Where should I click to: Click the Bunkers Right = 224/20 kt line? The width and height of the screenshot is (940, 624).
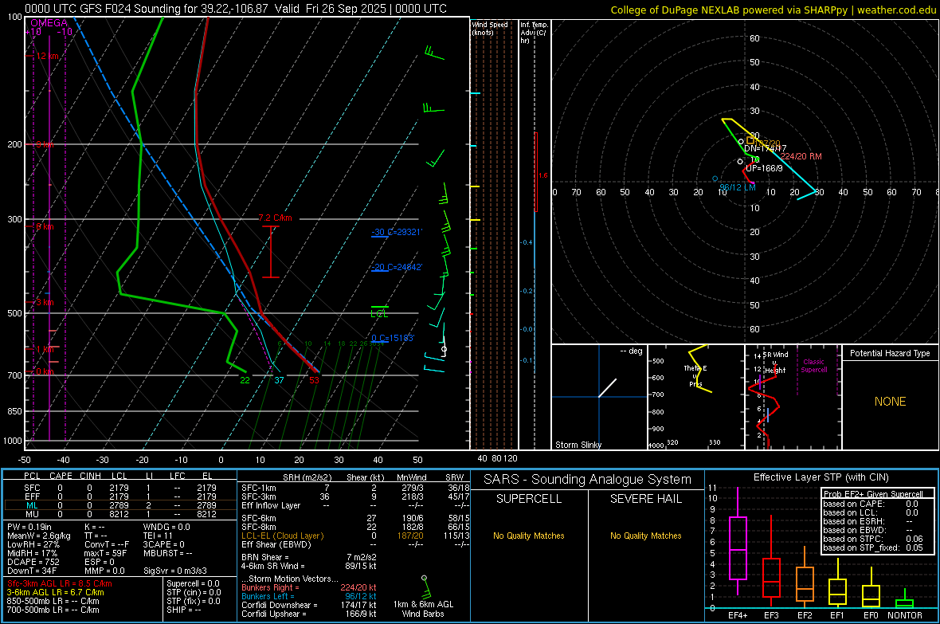pyautogui.click(x=309, y=588)
